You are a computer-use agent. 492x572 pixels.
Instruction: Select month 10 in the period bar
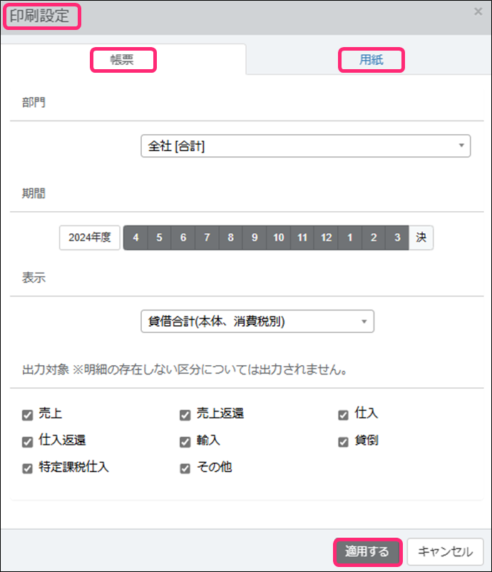(279, 238)
